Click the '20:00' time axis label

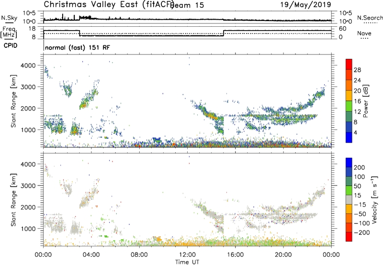[x=283, y=255]
